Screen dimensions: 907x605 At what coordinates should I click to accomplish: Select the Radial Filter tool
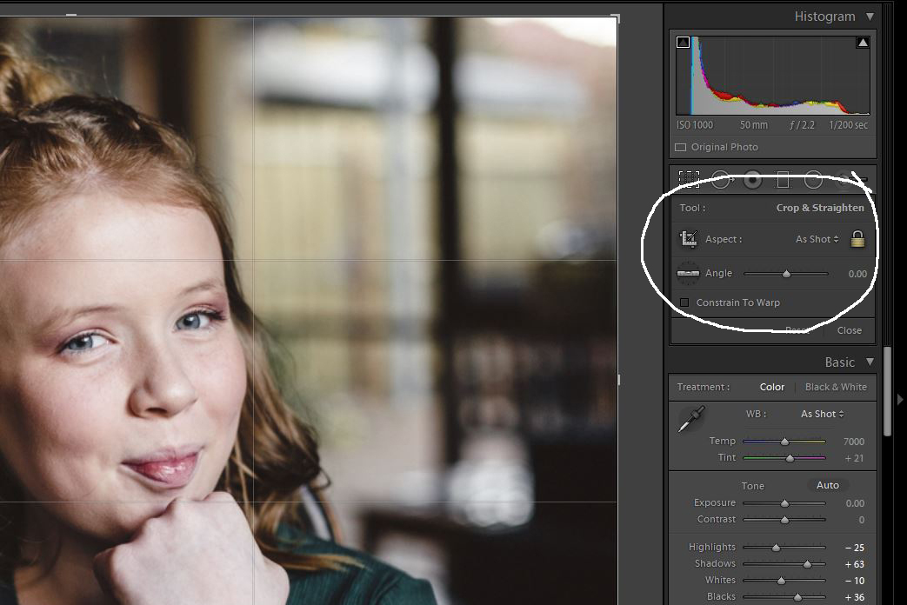(x=813, y=180)
